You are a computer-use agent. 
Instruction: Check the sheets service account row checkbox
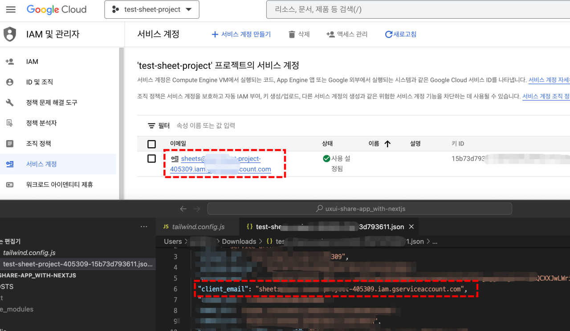point(151,159)
